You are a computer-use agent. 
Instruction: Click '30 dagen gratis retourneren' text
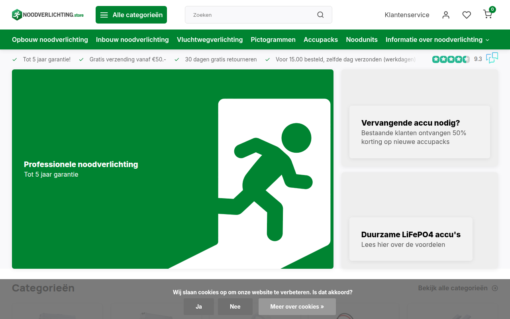[x=221, y=59]
